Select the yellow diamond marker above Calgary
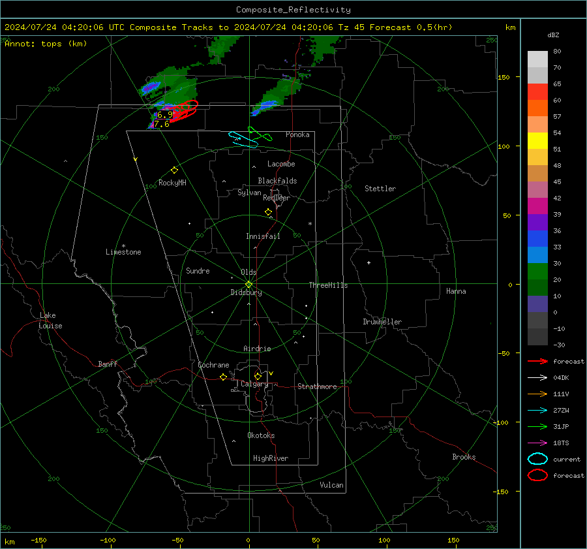Viewport: 587px width, 549px height. [258, 376]
